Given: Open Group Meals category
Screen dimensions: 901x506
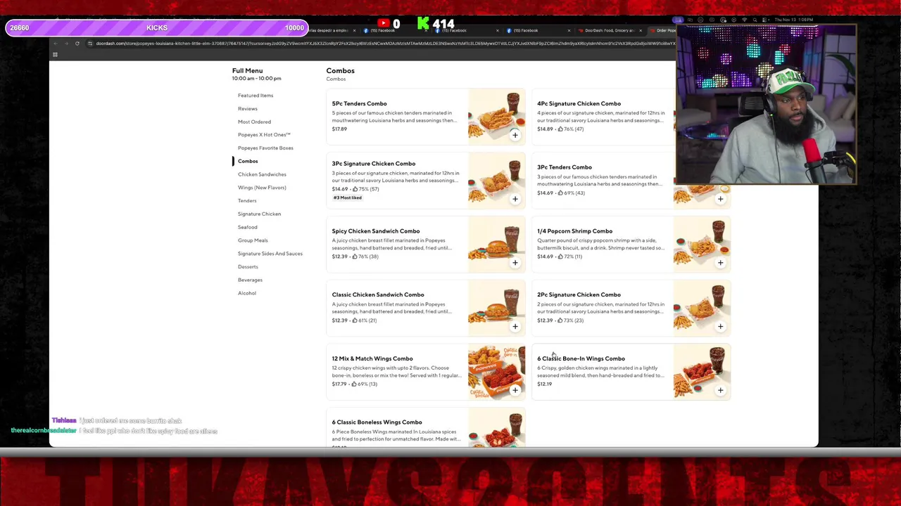Looking at the screenshot, I should coord(253,240).
